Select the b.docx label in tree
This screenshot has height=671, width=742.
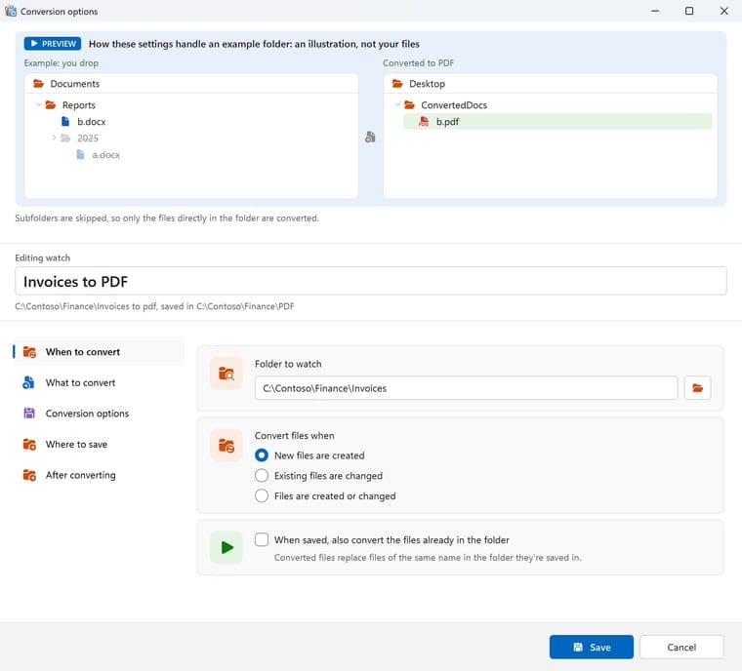(x=92, y=122)
